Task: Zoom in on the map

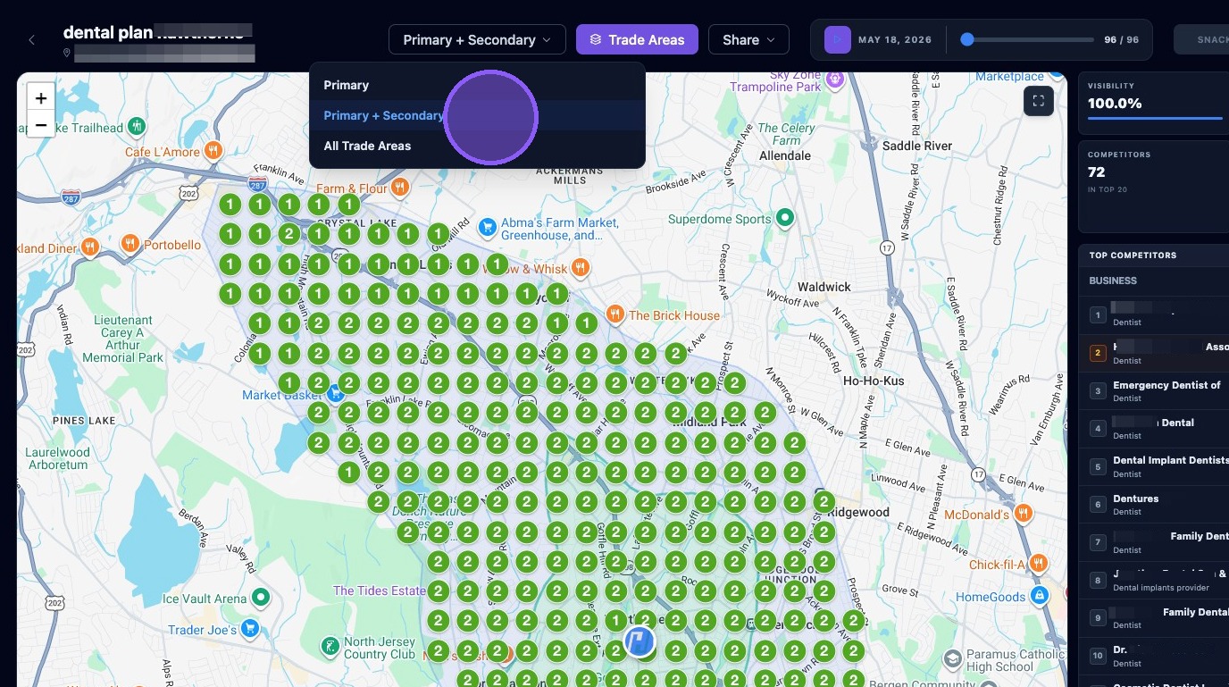Action: pyautogui.click(x=41, y=98)
